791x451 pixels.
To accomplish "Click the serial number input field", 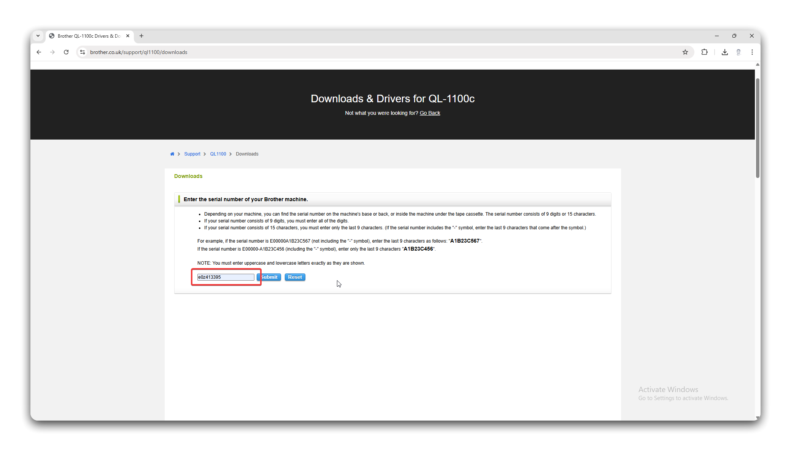I will (226, 277).
